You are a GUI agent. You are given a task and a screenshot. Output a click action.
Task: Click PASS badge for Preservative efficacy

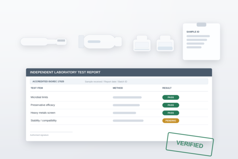coord(171,105)
